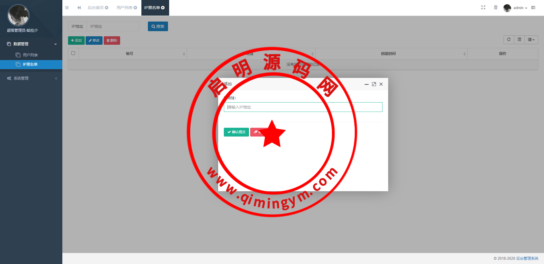This screenshot has width=544, height=264.
Task: Open 用户列表 in the sidebar
Action: tap(30, 55)
